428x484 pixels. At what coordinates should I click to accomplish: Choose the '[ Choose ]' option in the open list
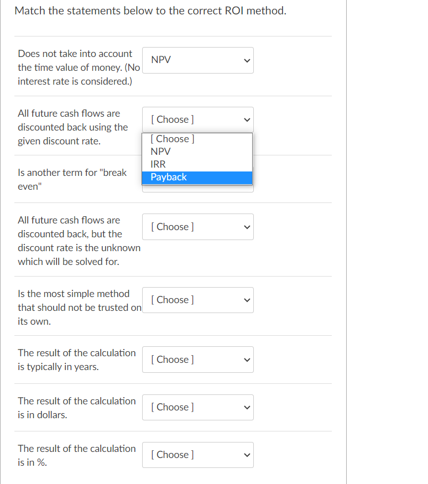pos(171,138)
